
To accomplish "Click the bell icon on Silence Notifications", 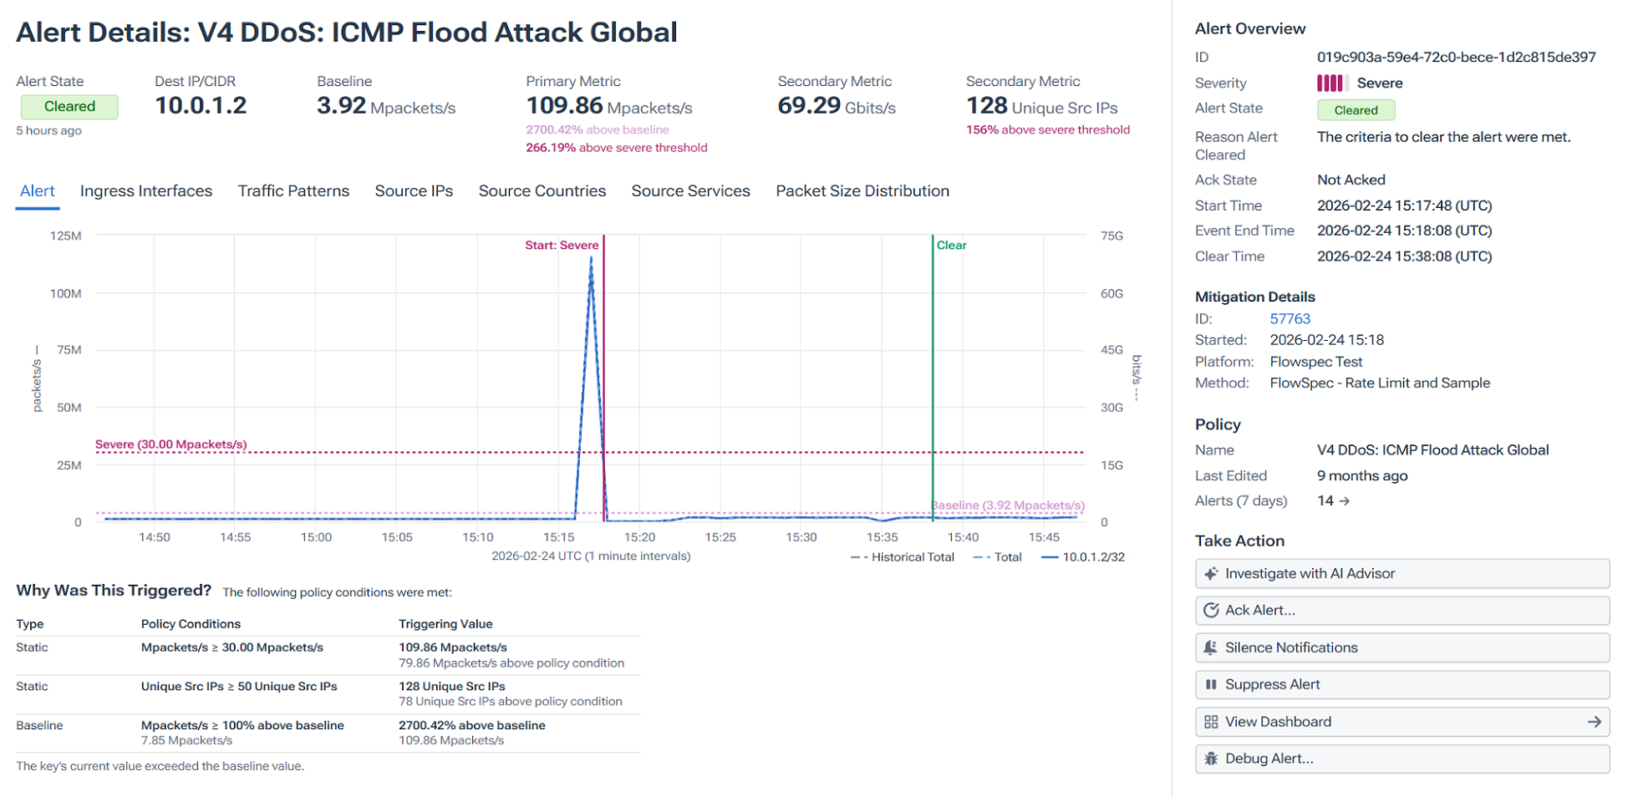I will tap(1209, 647).
